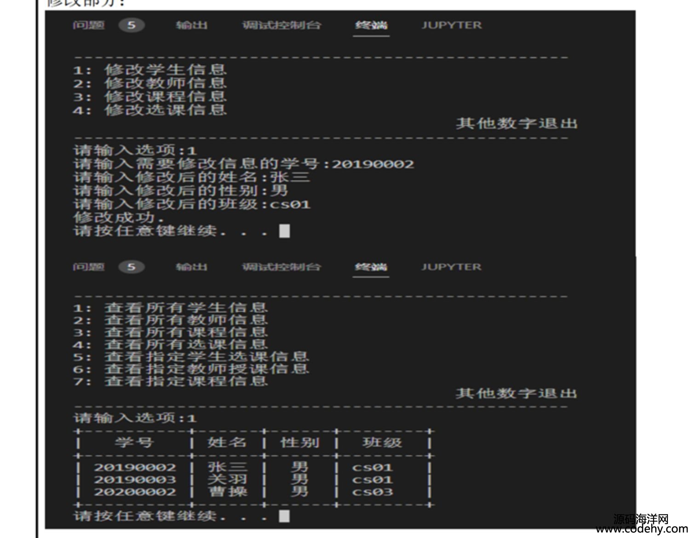Image resolution: width=690 pixels, height=538 pixels.
Task: Click the count badge 5 in lower panel
Action: (x=132, y=267)
